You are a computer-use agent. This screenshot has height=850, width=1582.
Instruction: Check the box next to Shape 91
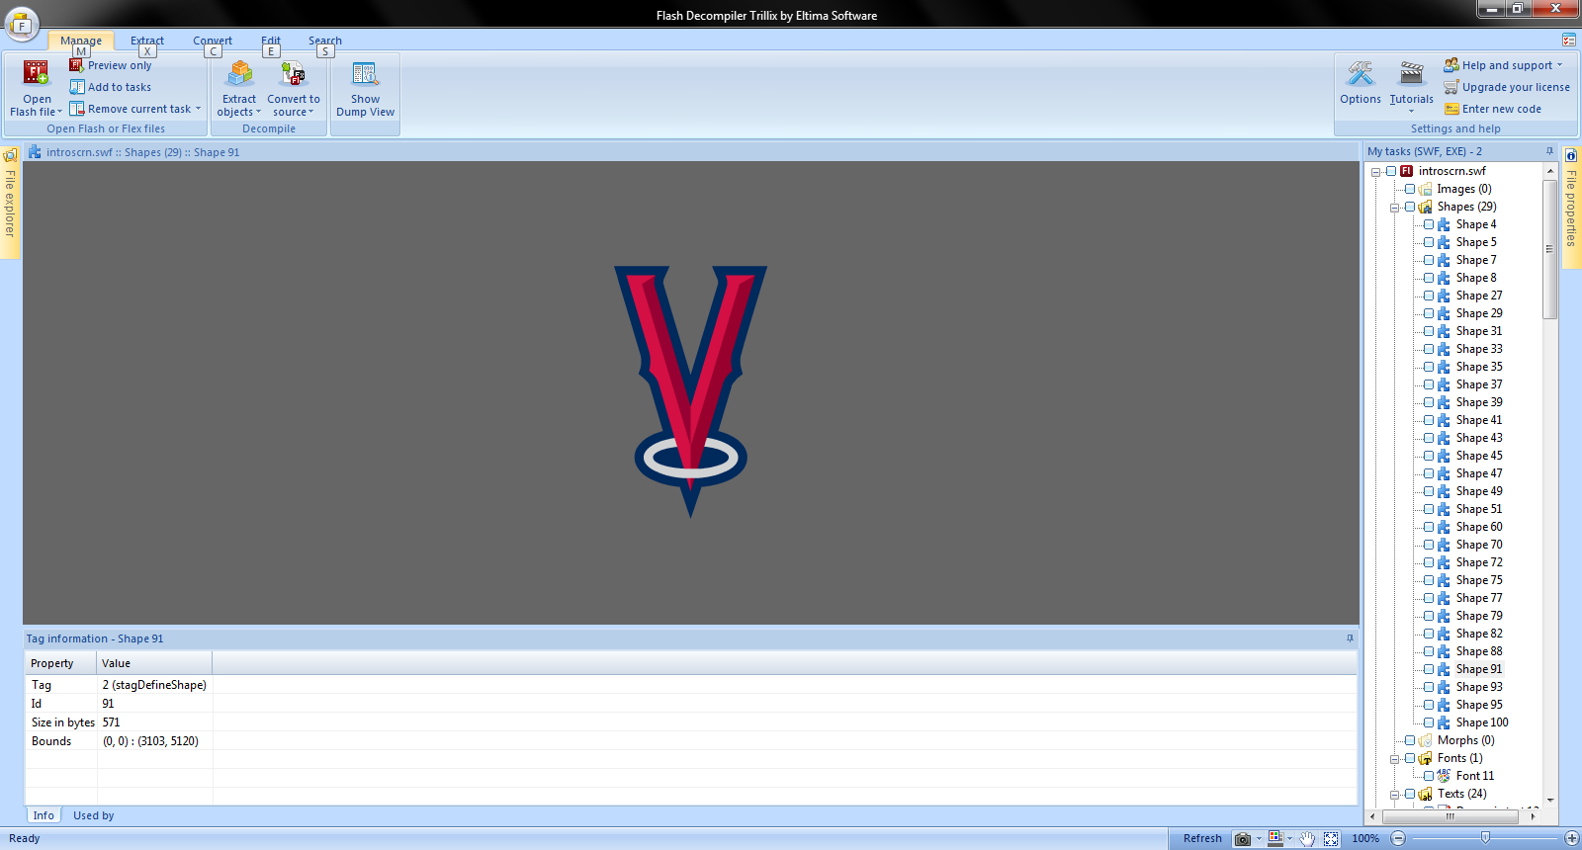click(1429, 669)
